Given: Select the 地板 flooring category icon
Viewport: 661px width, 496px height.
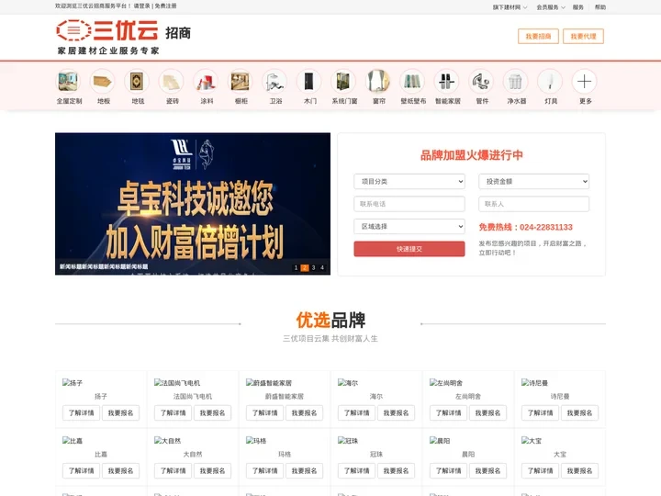Looking at the screenshot, I should [103, 81].
